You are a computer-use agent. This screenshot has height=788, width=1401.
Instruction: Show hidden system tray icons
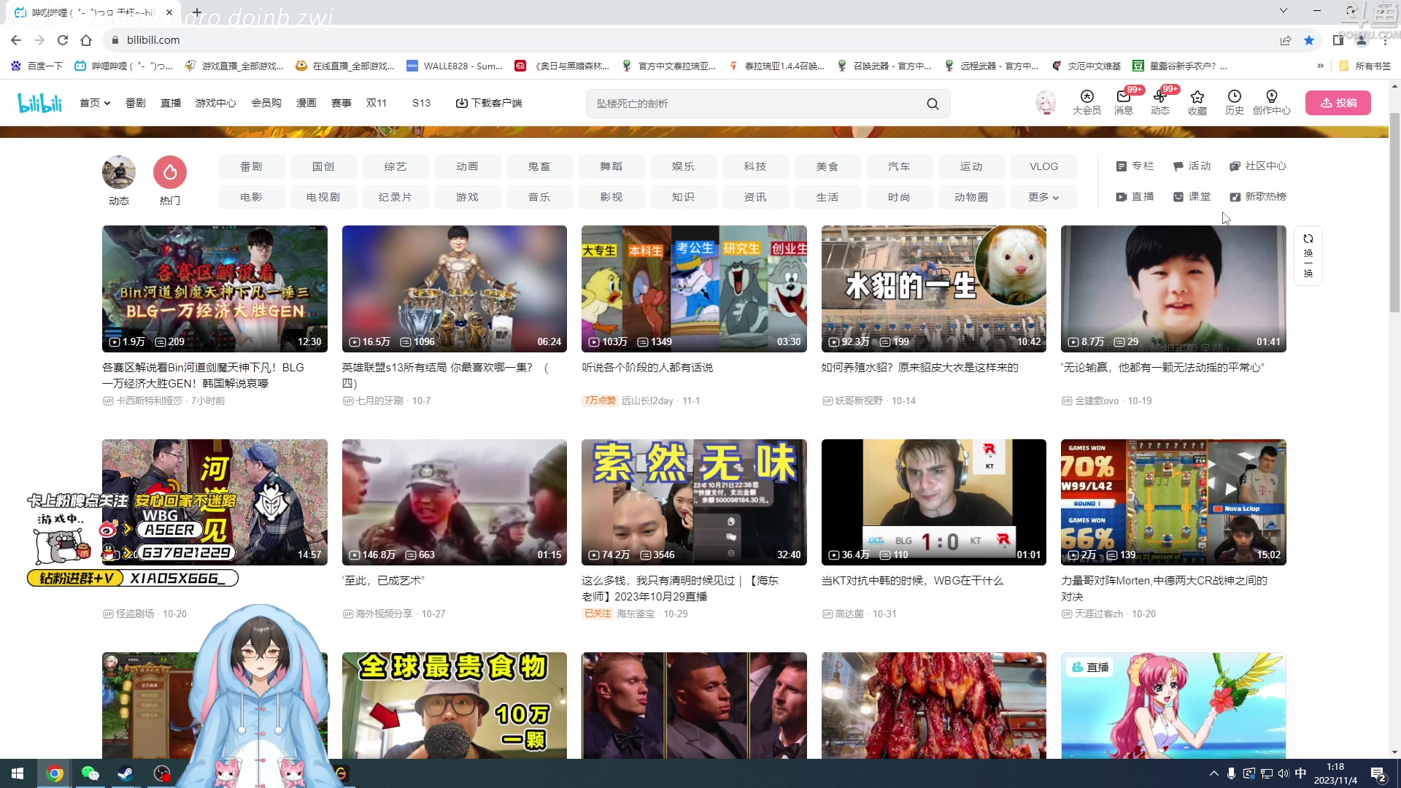point(1213,773)
